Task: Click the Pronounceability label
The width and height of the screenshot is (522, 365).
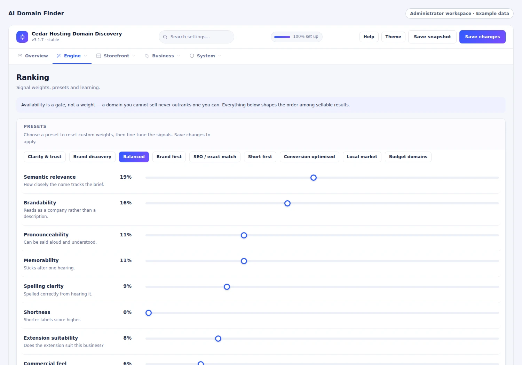Action: coord(46,235)
